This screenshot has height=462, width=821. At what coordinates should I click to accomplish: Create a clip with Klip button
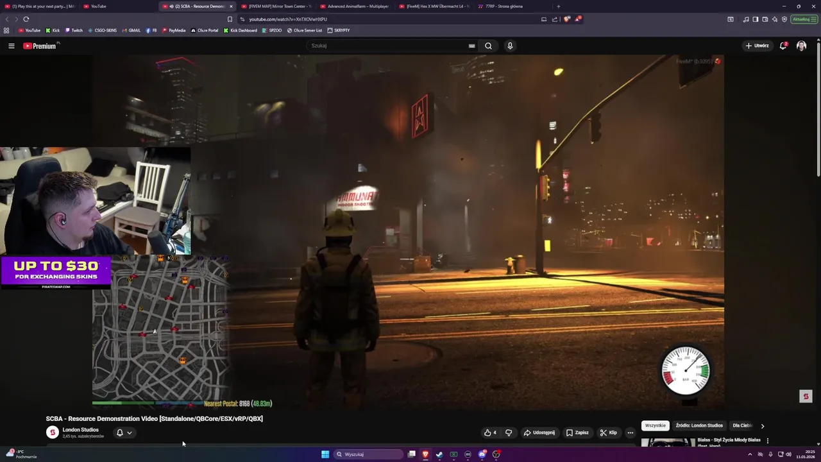[608, 432]
